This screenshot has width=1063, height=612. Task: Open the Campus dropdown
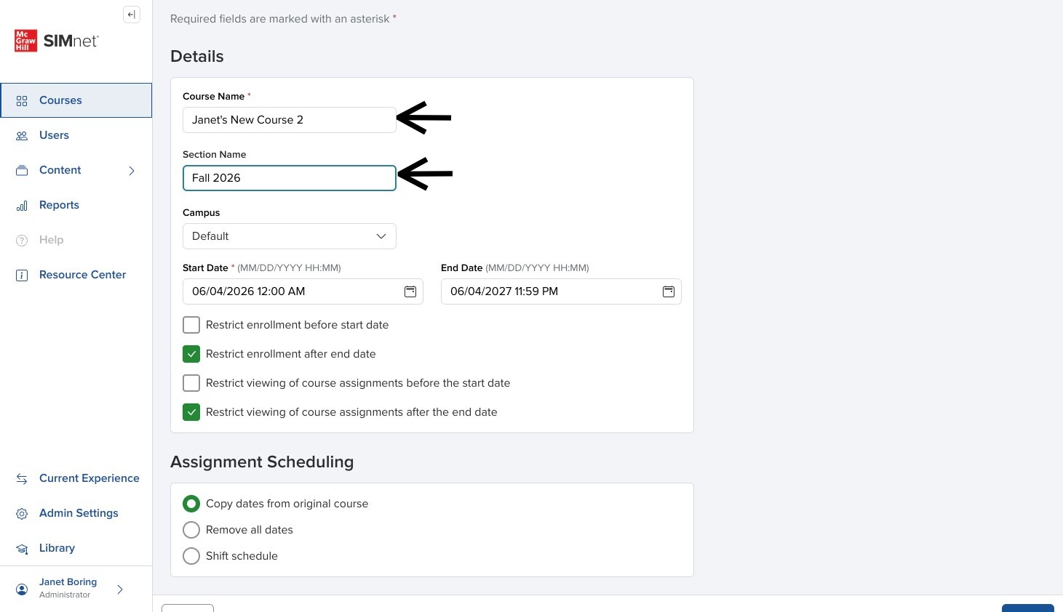pyautogui.click(x=290, y=236)
